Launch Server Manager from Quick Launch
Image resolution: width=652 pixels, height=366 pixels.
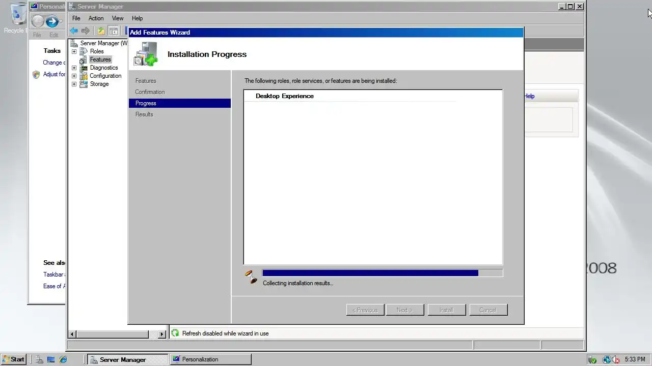[40, 359]
